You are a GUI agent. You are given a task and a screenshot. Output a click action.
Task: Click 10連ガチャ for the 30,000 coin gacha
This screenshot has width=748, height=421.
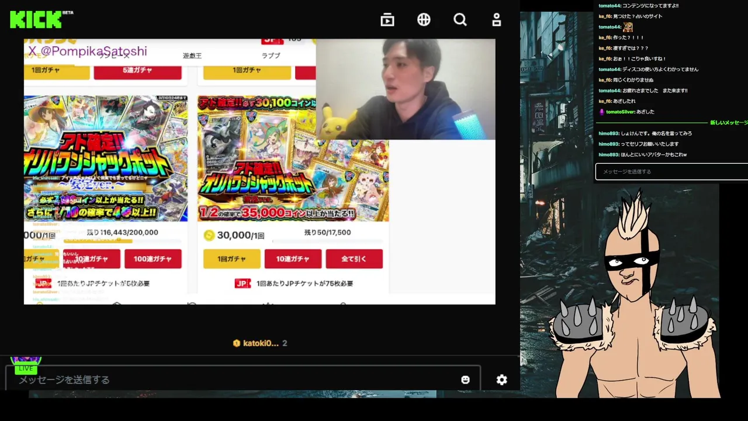(x=293, y=258)
